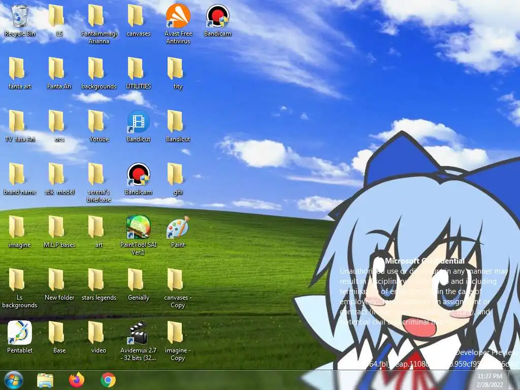Open the Fantaimmagi Arianna folder
The image size is (520, 390).
pos(99,24)
